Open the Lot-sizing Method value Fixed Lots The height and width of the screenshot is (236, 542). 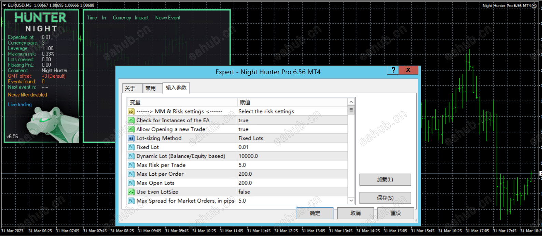292,138
